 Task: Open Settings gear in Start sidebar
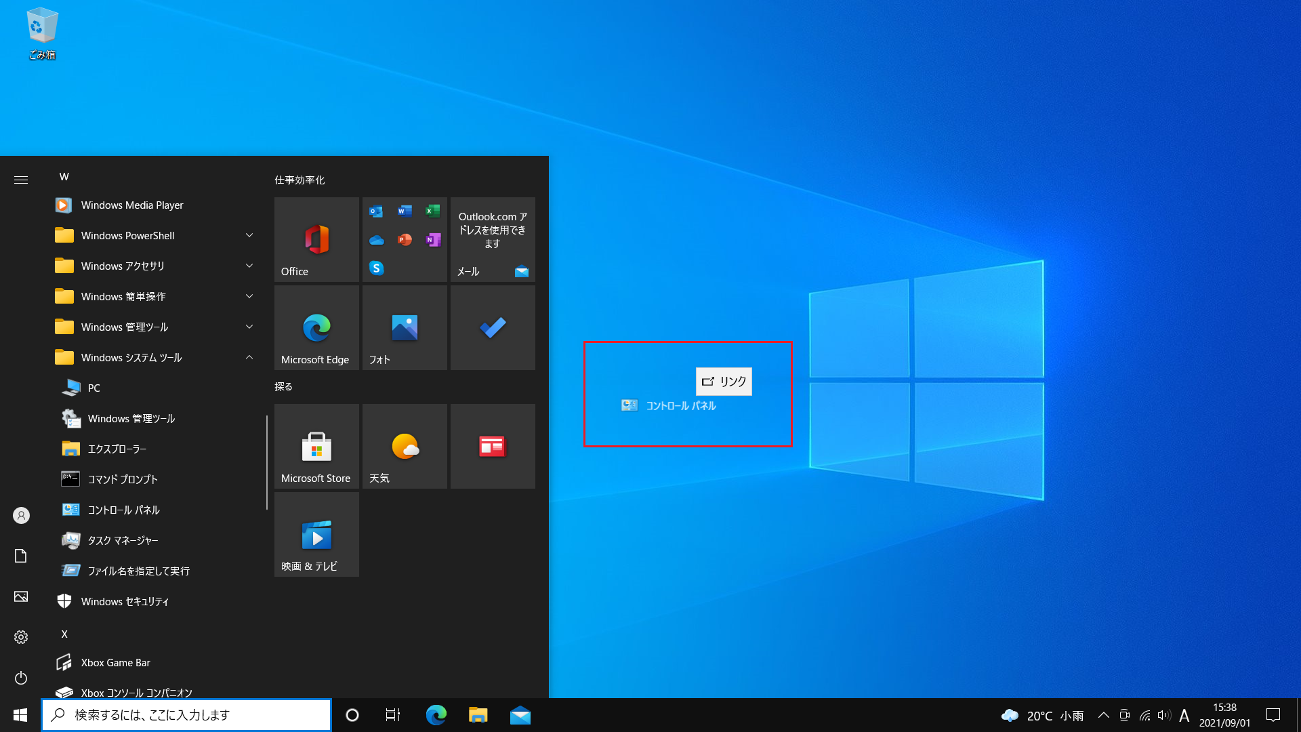[21, 637]
